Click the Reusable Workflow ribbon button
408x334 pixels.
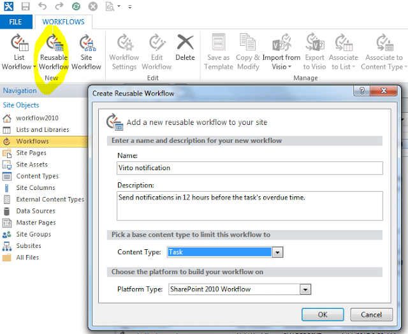click(x=54, y=52)
